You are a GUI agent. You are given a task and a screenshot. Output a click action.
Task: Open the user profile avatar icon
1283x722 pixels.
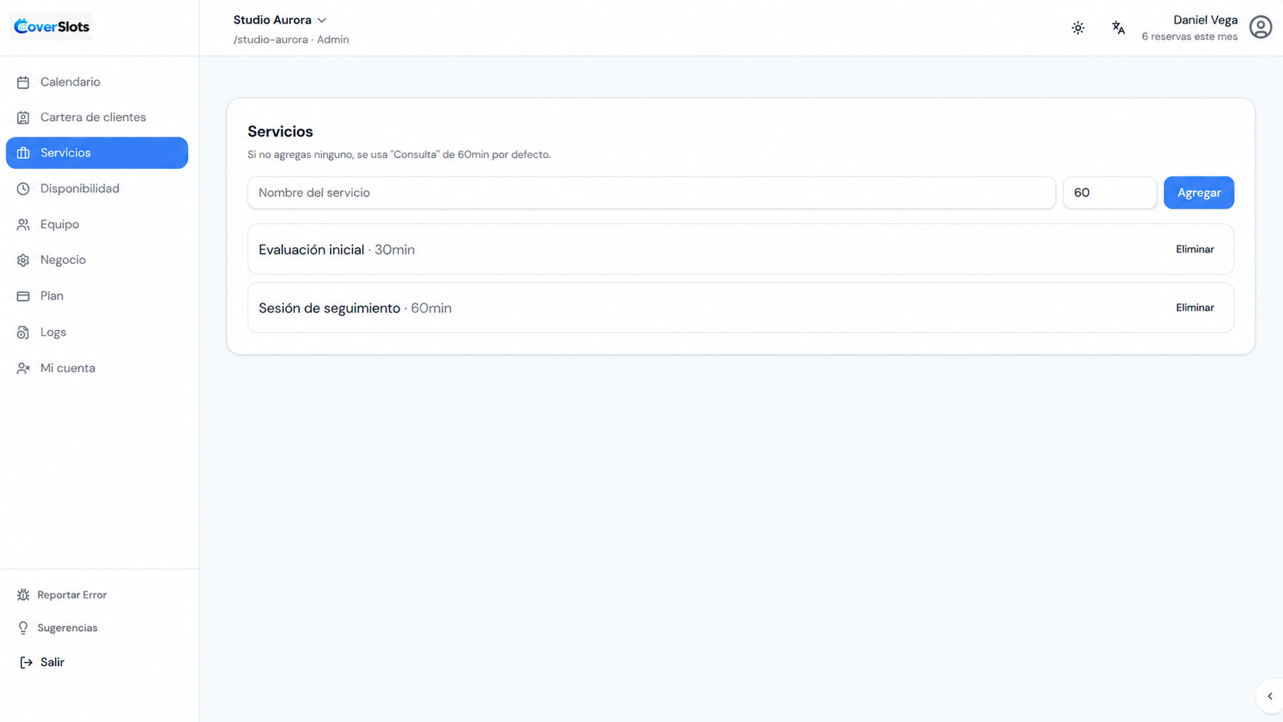1260,28
